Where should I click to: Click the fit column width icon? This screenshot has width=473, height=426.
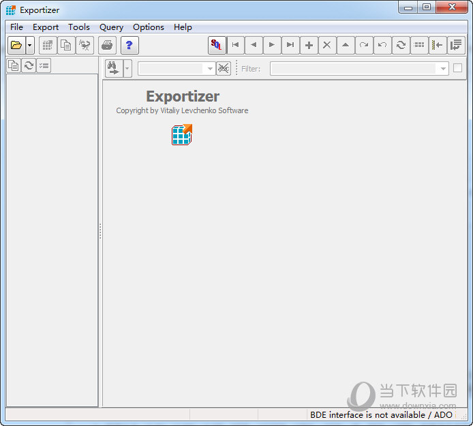(x=438, y=45)
